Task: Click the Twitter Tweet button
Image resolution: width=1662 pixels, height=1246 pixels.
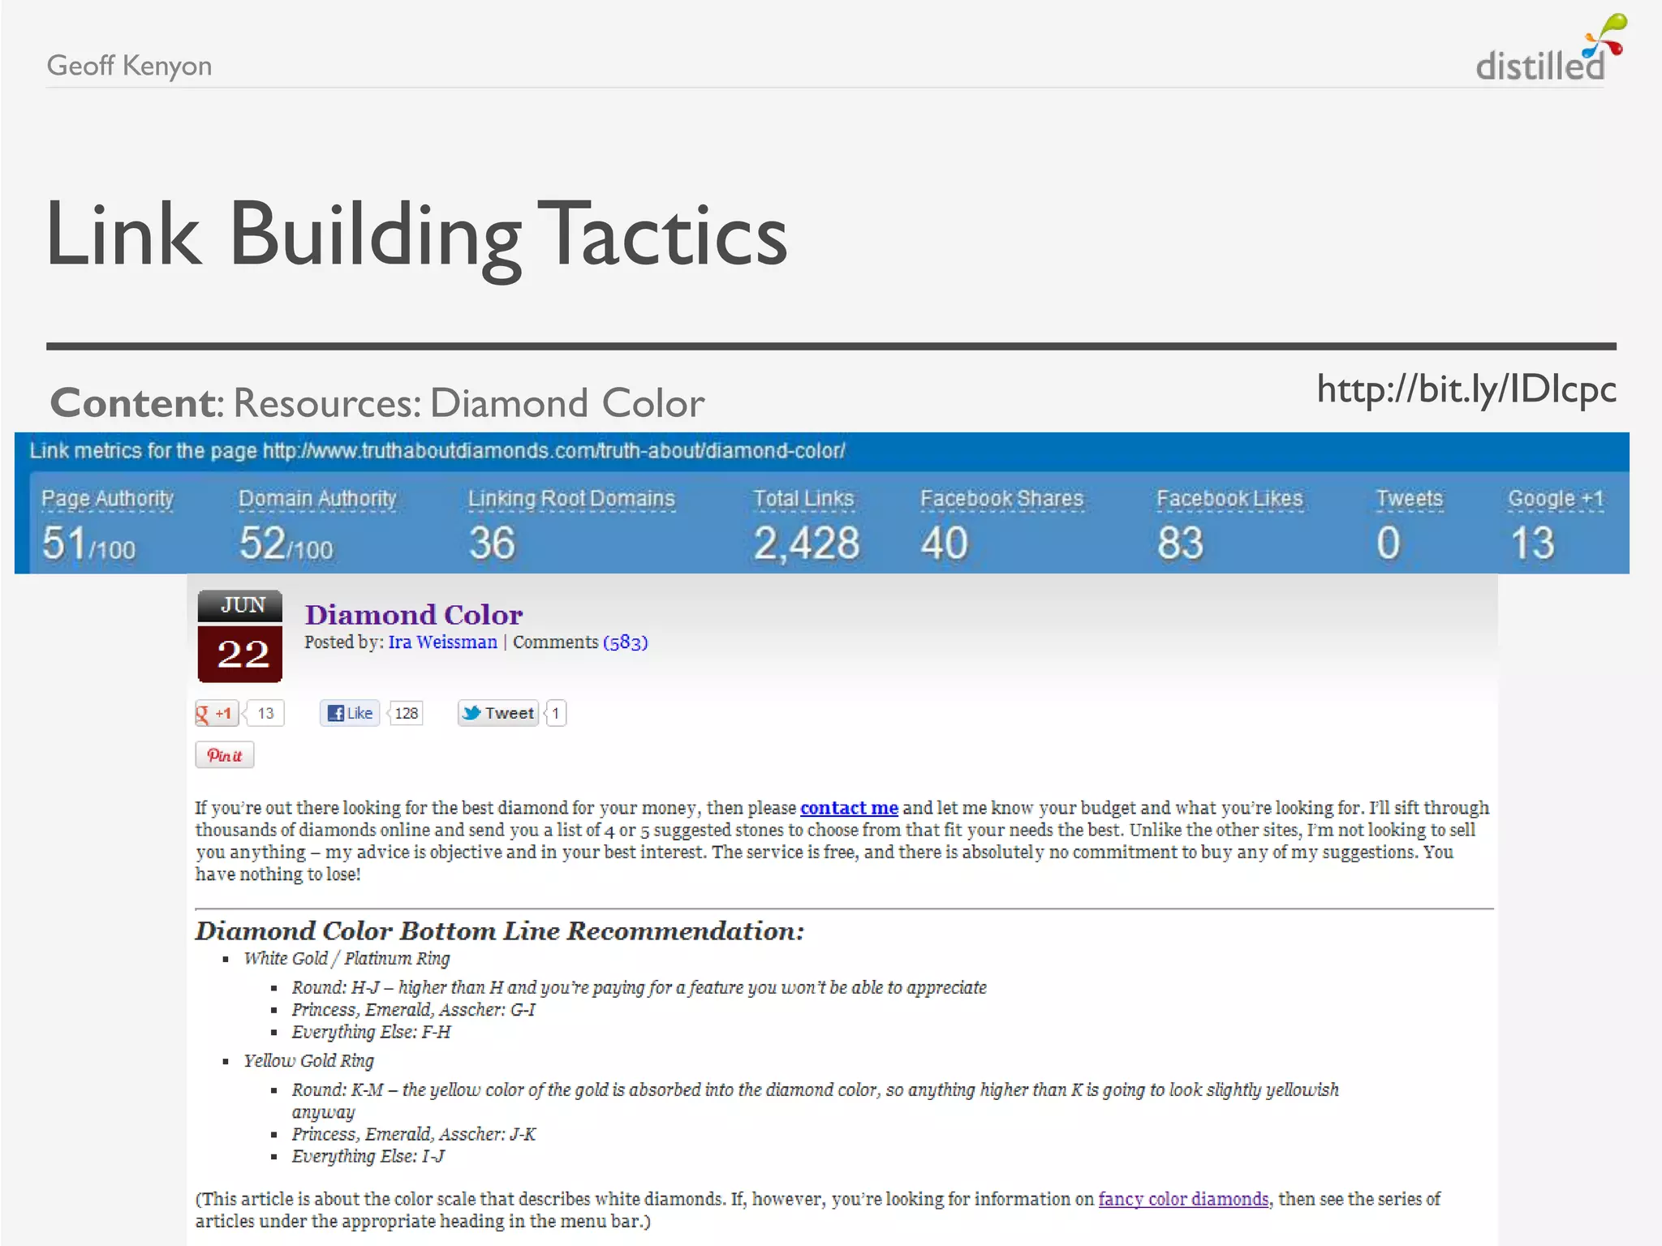Action: point(498,714)
